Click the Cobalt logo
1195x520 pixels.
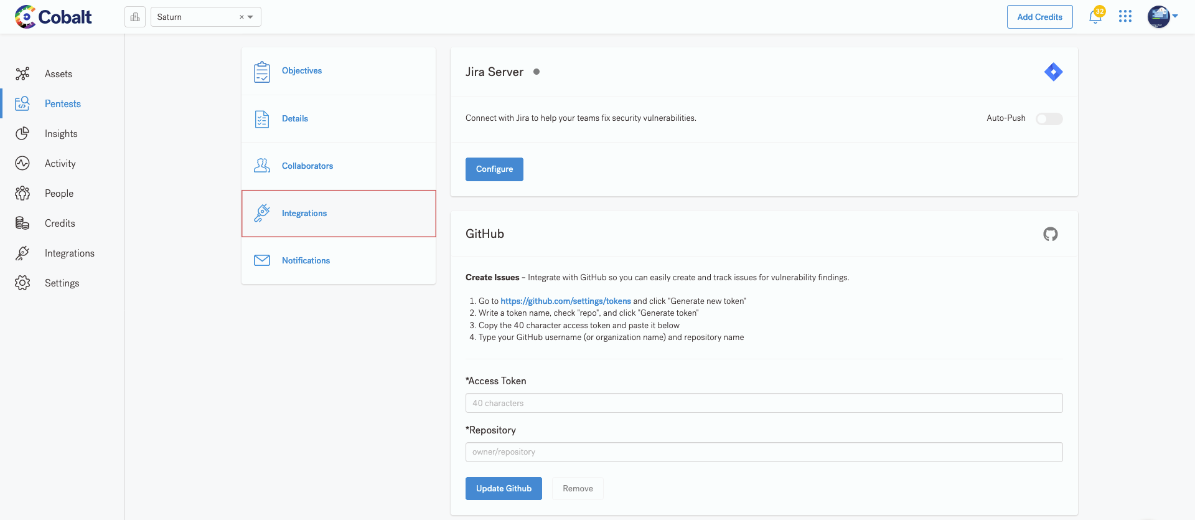coord(54,17)
